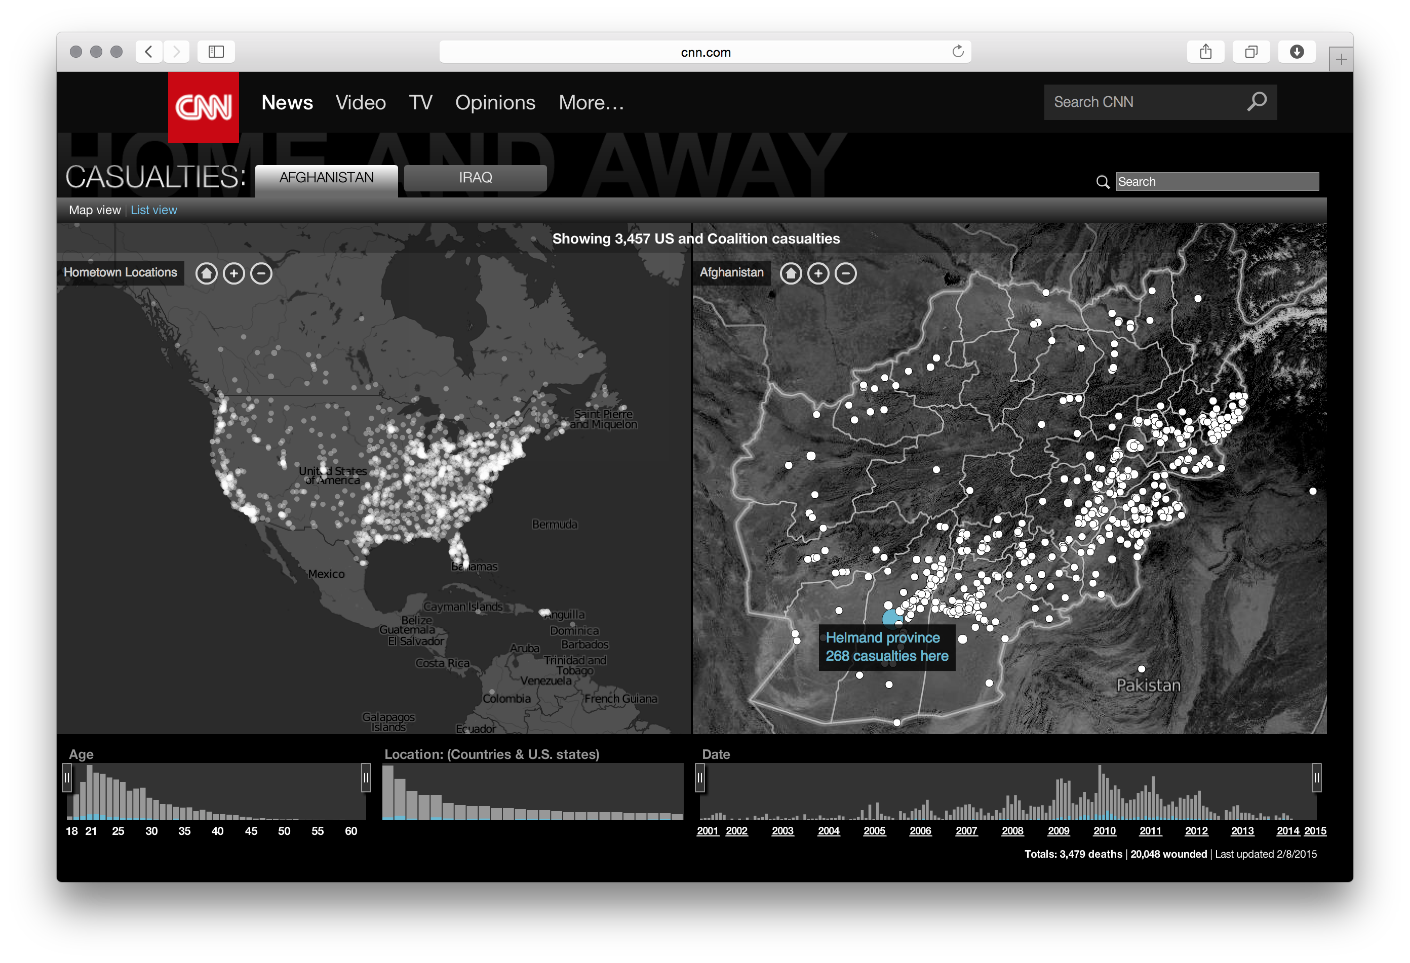Zoom in on Afghanistan map
The height and width of the screenshot is (963, 1410).
click(x=818, y=273)
